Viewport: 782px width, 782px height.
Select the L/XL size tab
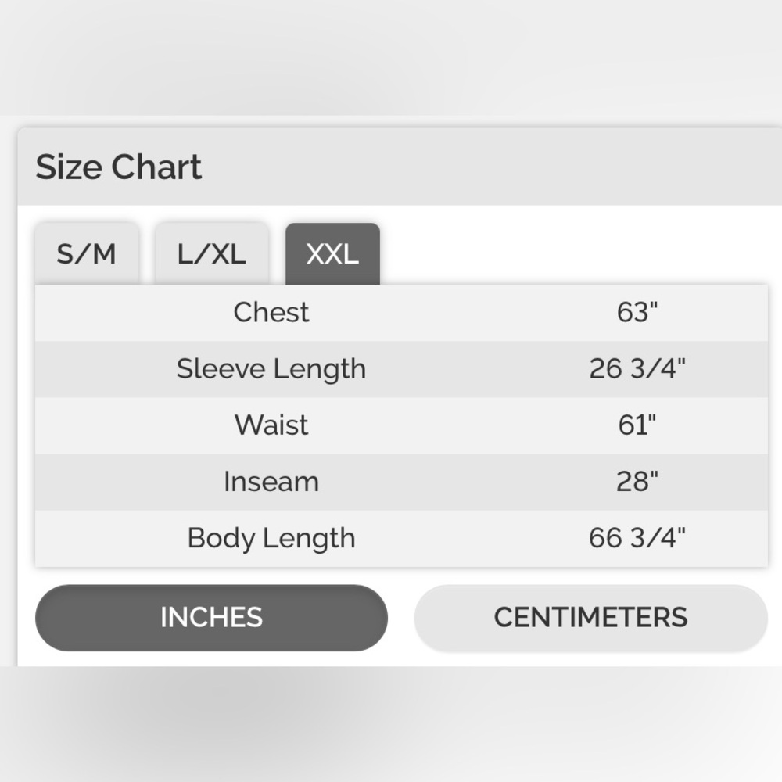212,254
